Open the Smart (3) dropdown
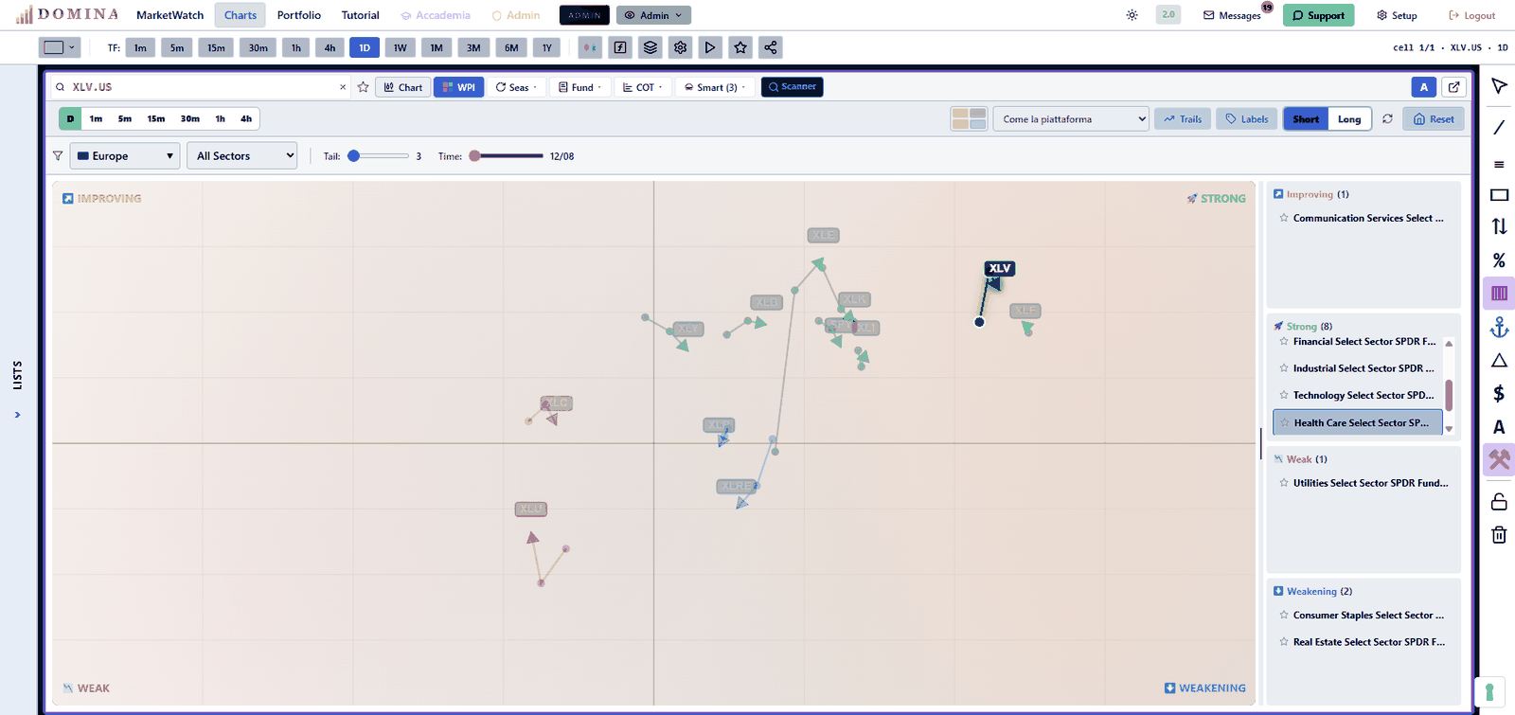The image size is (1515, 715). tap(716, 87)
